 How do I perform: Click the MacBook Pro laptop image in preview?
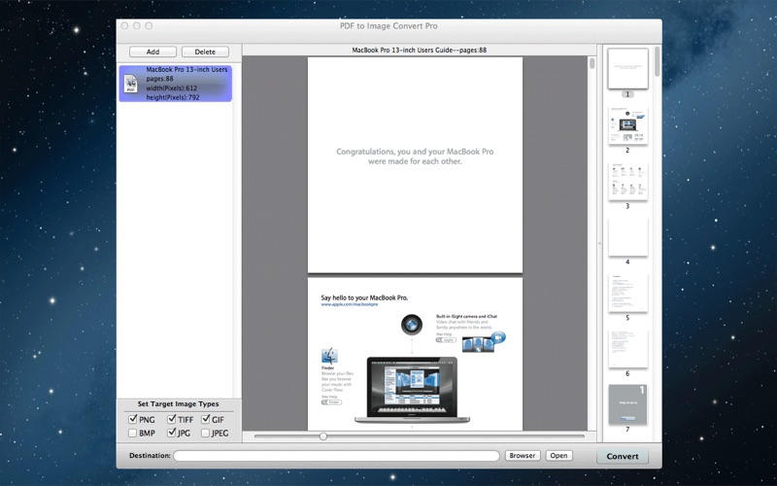[x=412, y=390]
